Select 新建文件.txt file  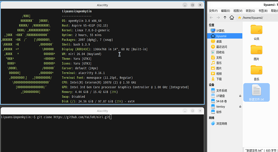pos(256,92)
